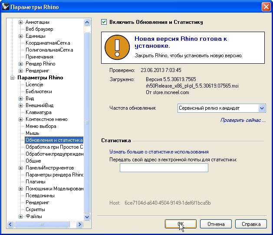Open the Псевдонимы settings page

pos(40,196)
